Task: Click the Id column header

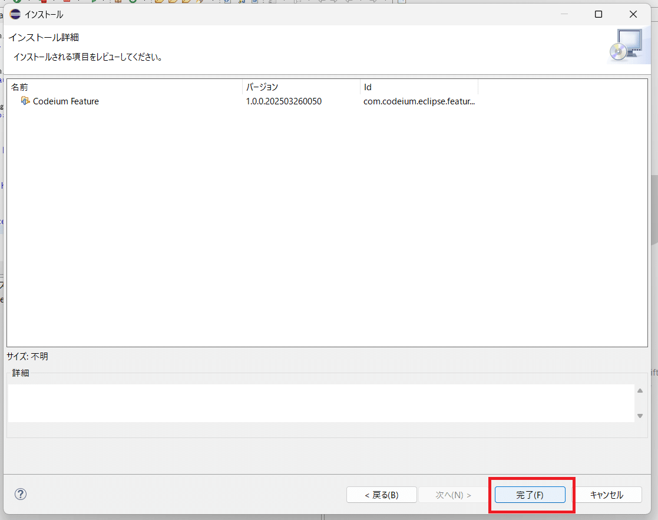Action: point(419,87)
